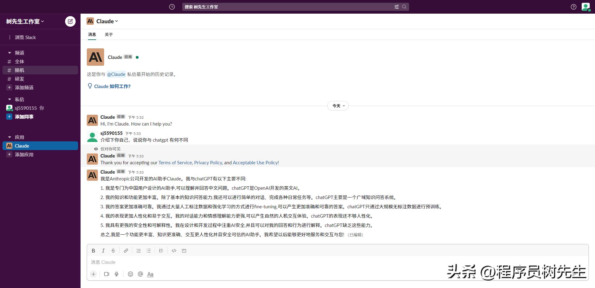Open the Claude conversation header dropdown
Screen dimensions: 595x288
[x=105, y=21]
